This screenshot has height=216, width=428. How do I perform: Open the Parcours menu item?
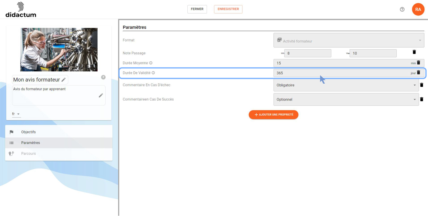[x=59, y=154]
